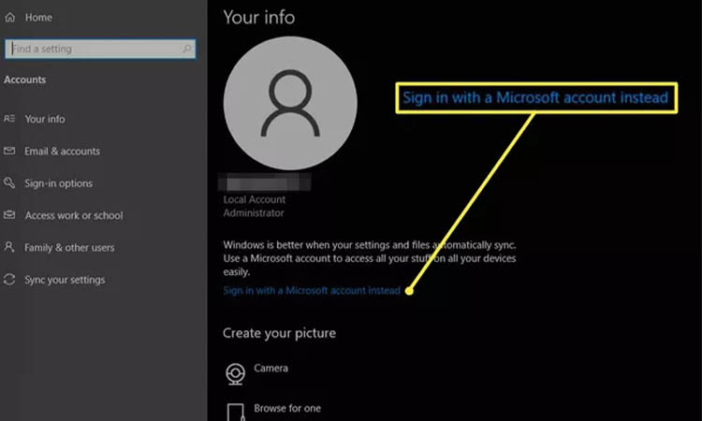Click small Sign in with a Microsoft account link
The image size is (702, 421).
click(312, 291)
